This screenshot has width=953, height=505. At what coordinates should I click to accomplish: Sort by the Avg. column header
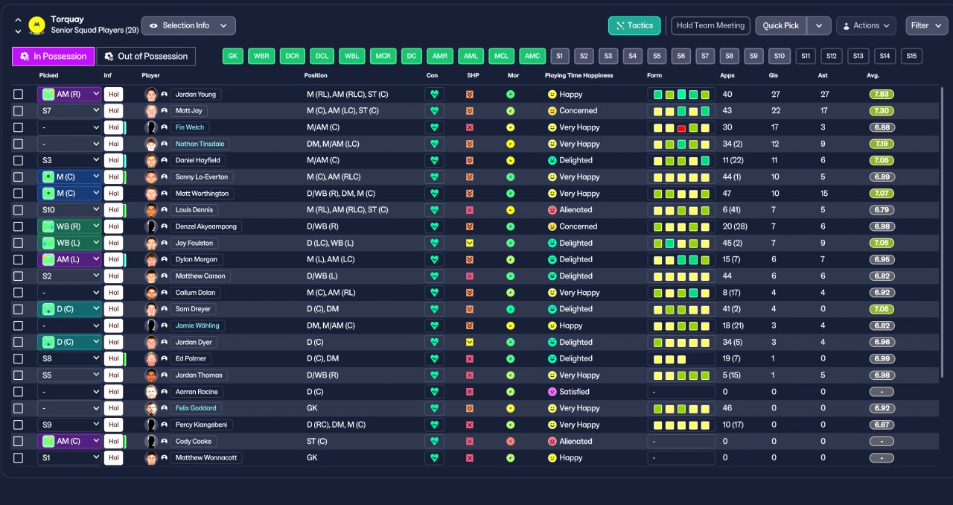click(874, 75)
